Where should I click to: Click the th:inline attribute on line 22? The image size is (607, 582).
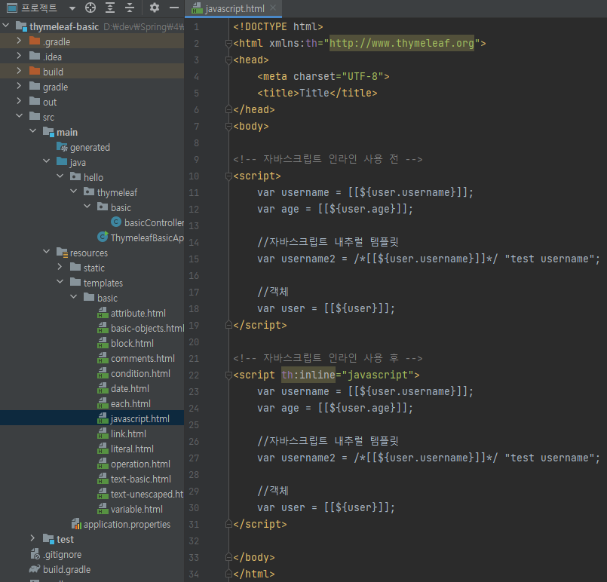pyautogui.click(x=308, y=375)
